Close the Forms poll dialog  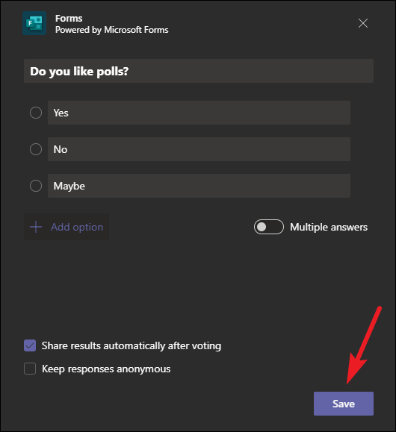click(x=363, y=23)
